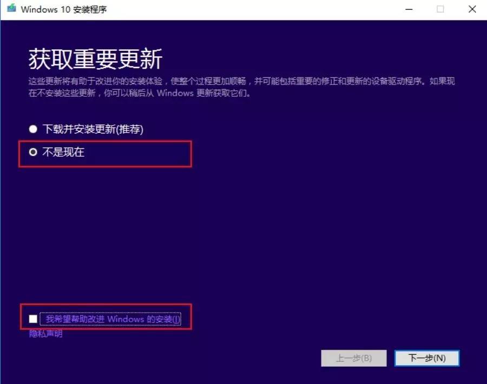
Task: Proceed to the next setup step
Action: tap(427, 358)
